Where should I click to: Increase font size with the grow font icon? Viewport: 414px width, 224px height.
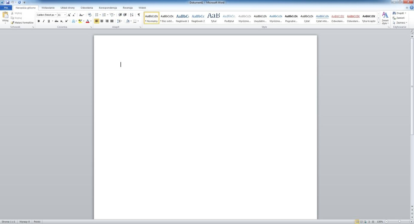coord(69,15)
